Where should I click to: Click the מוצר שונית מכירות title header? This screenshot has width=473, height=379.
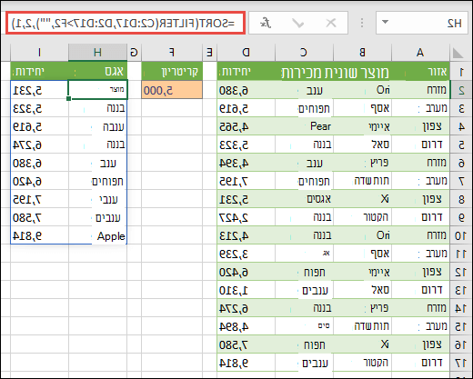pos(335,72)
